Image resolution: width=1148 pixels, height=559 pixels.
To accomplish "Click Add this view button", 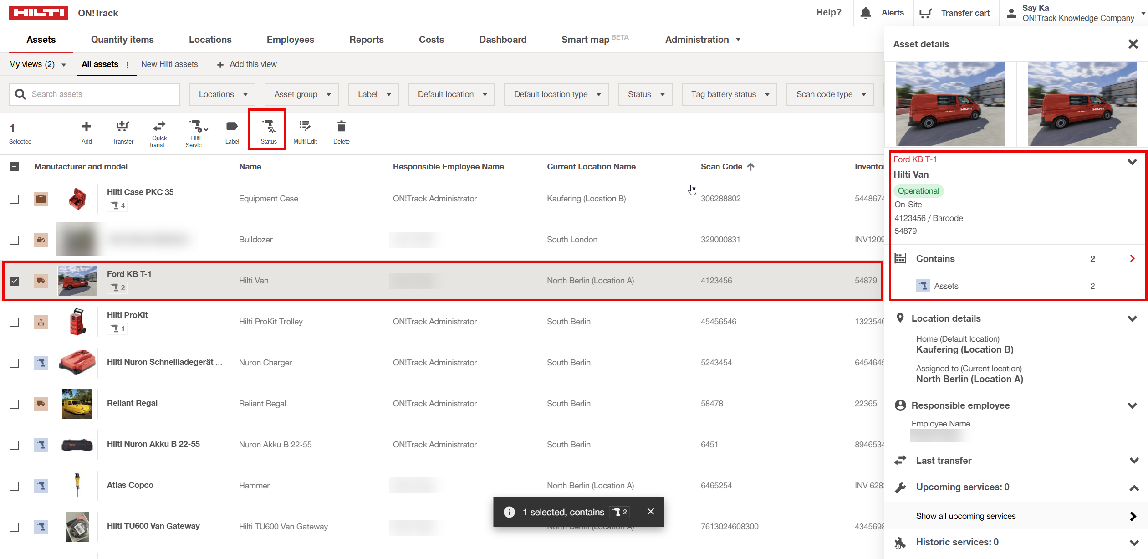I will [246, 64].
